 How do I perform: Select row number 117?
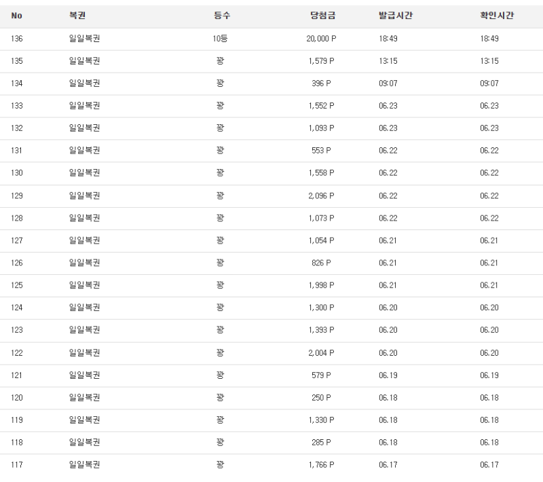pyautogui.click(x=16, y=464)
